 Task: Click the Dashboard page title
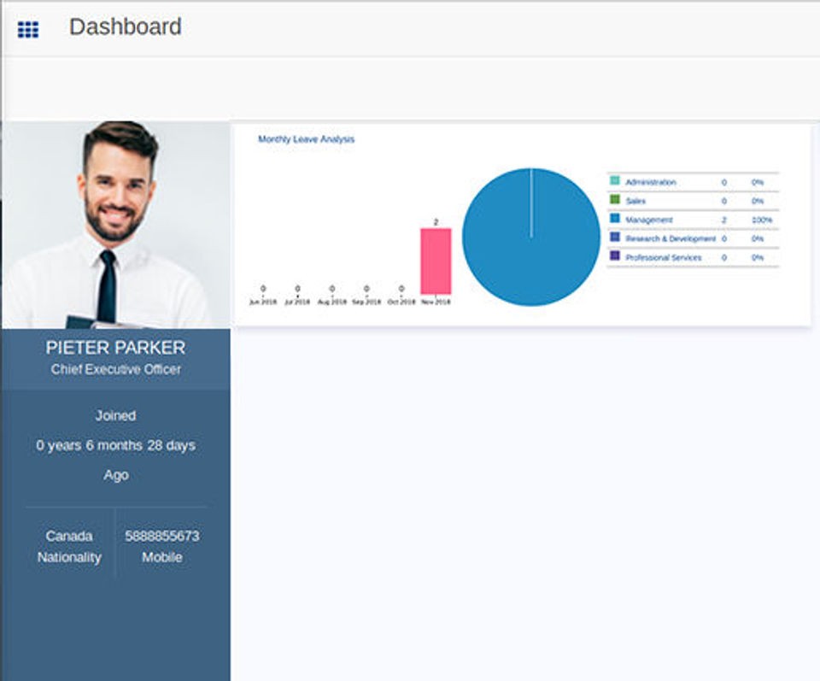(x=126, y=26)
